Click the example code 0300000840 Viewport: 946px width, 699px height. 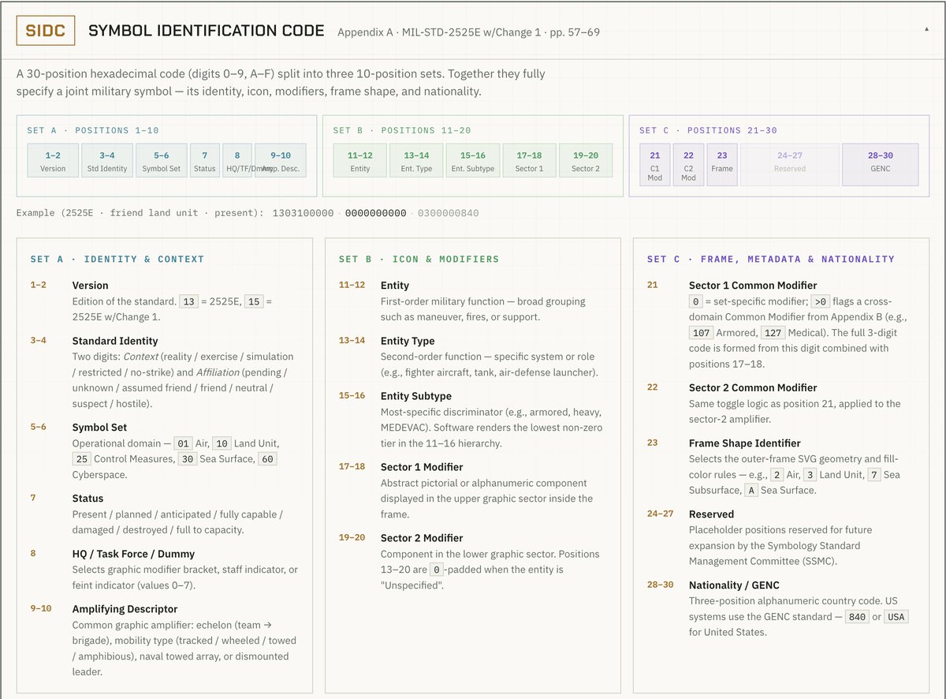tap(448, 213)
